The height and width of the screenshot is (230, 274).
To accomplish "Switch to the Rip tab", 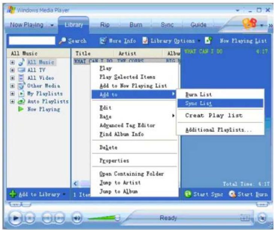I will pyautogui.click(x=105, y=25).
